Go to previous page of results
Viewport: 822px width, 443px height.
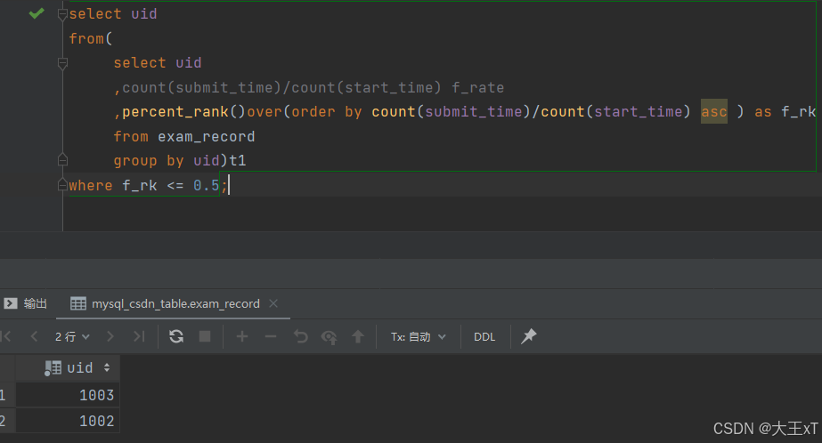click(35, 336)
